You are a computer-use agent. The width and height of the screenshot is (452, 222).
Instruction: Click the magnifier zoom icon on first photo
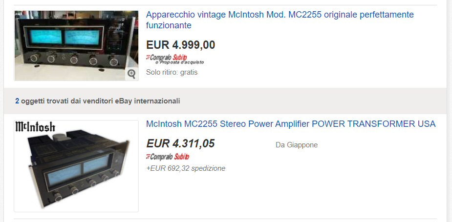click(131, 74)
